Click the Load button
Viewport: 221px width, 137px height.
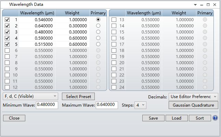(176, 118)
